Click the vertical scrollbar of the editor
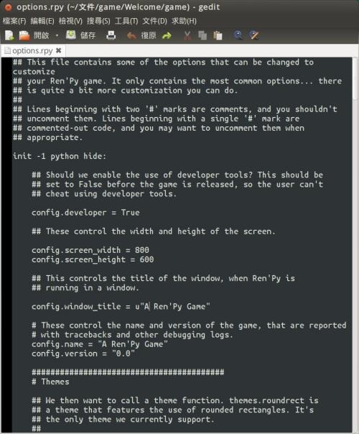Image resolution: width=359 pixels, height=434 pixels. click(355, 245)
